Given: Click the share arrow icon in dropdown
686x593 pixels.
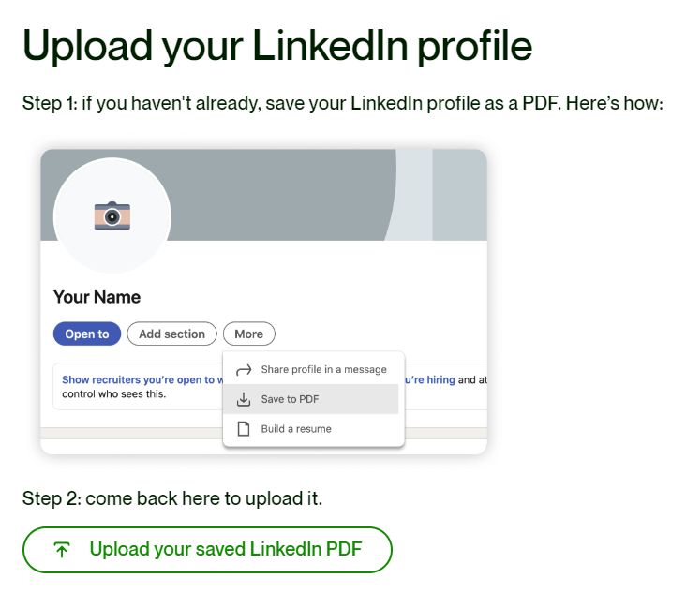Looking at the screenshot, I should click(x=244, y=370).
